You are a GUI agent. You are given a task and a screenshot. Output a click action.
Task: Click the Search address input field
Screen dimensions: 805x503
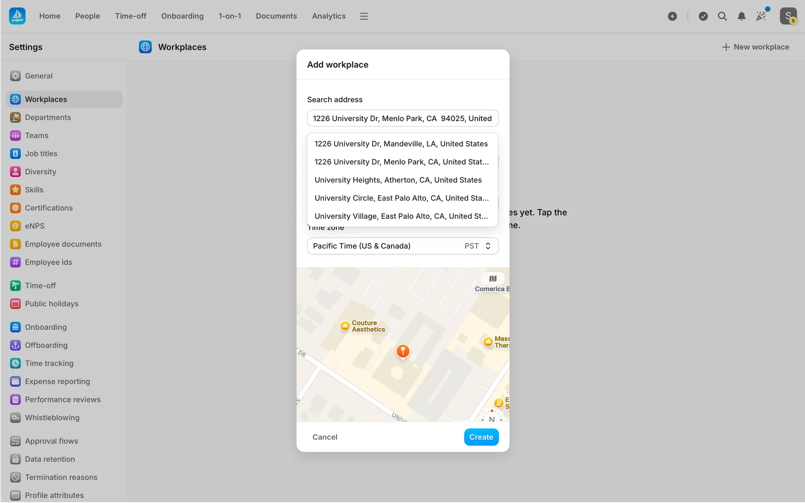point(402,119)
